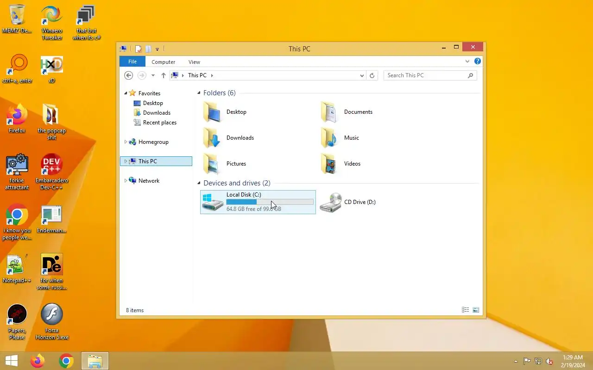The height and width of the screenshot is (370, 593).
Task: Collapse the Devices and drives group
Action: tap(199, 183)
